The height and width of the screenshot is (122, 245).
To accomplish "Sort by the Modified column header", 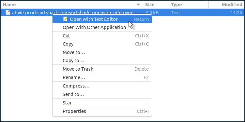I will tap(226, 5).
